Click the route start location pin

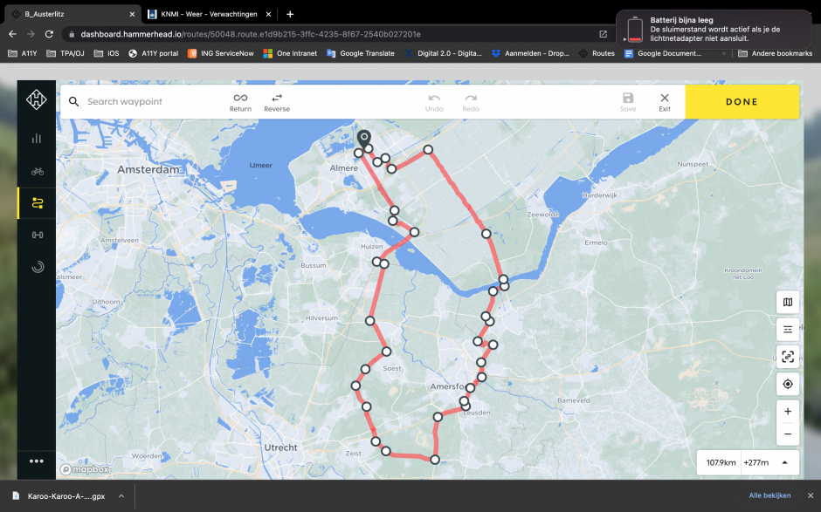click(364, 138)
